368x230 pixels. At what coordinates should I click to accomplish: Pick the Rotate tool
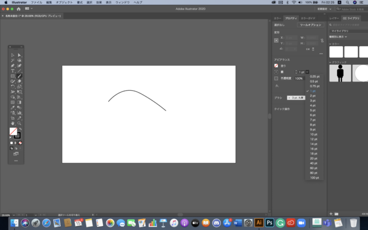pos(13,86)
